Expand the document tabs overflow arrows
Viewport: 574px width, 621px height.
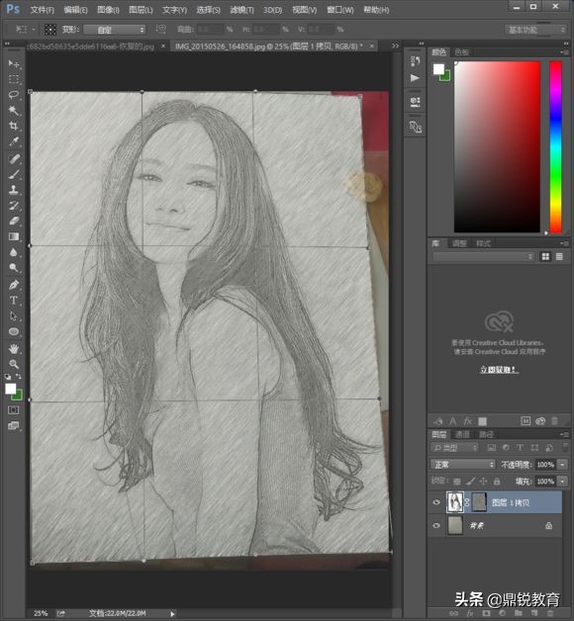point(395,45)
